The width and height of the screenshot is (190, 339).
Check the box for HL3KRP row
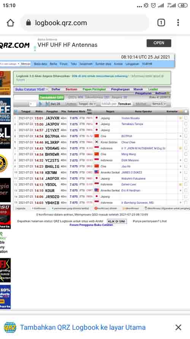pyautogui.click(x=186, y=142)
